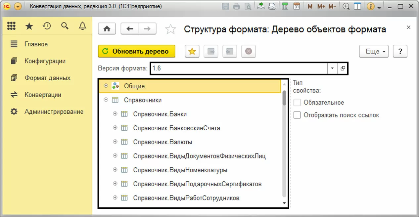This screenshot has width=419, height=217.
Task: Toggle the Отображать поиск ссылок checkbox
Action: pyautogui.click(x=297, y=115)
